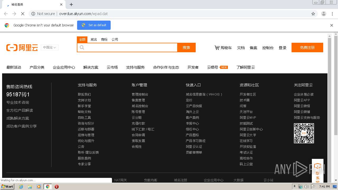
Task: Show hidden tray icons arrow
Action: point(294,187)
